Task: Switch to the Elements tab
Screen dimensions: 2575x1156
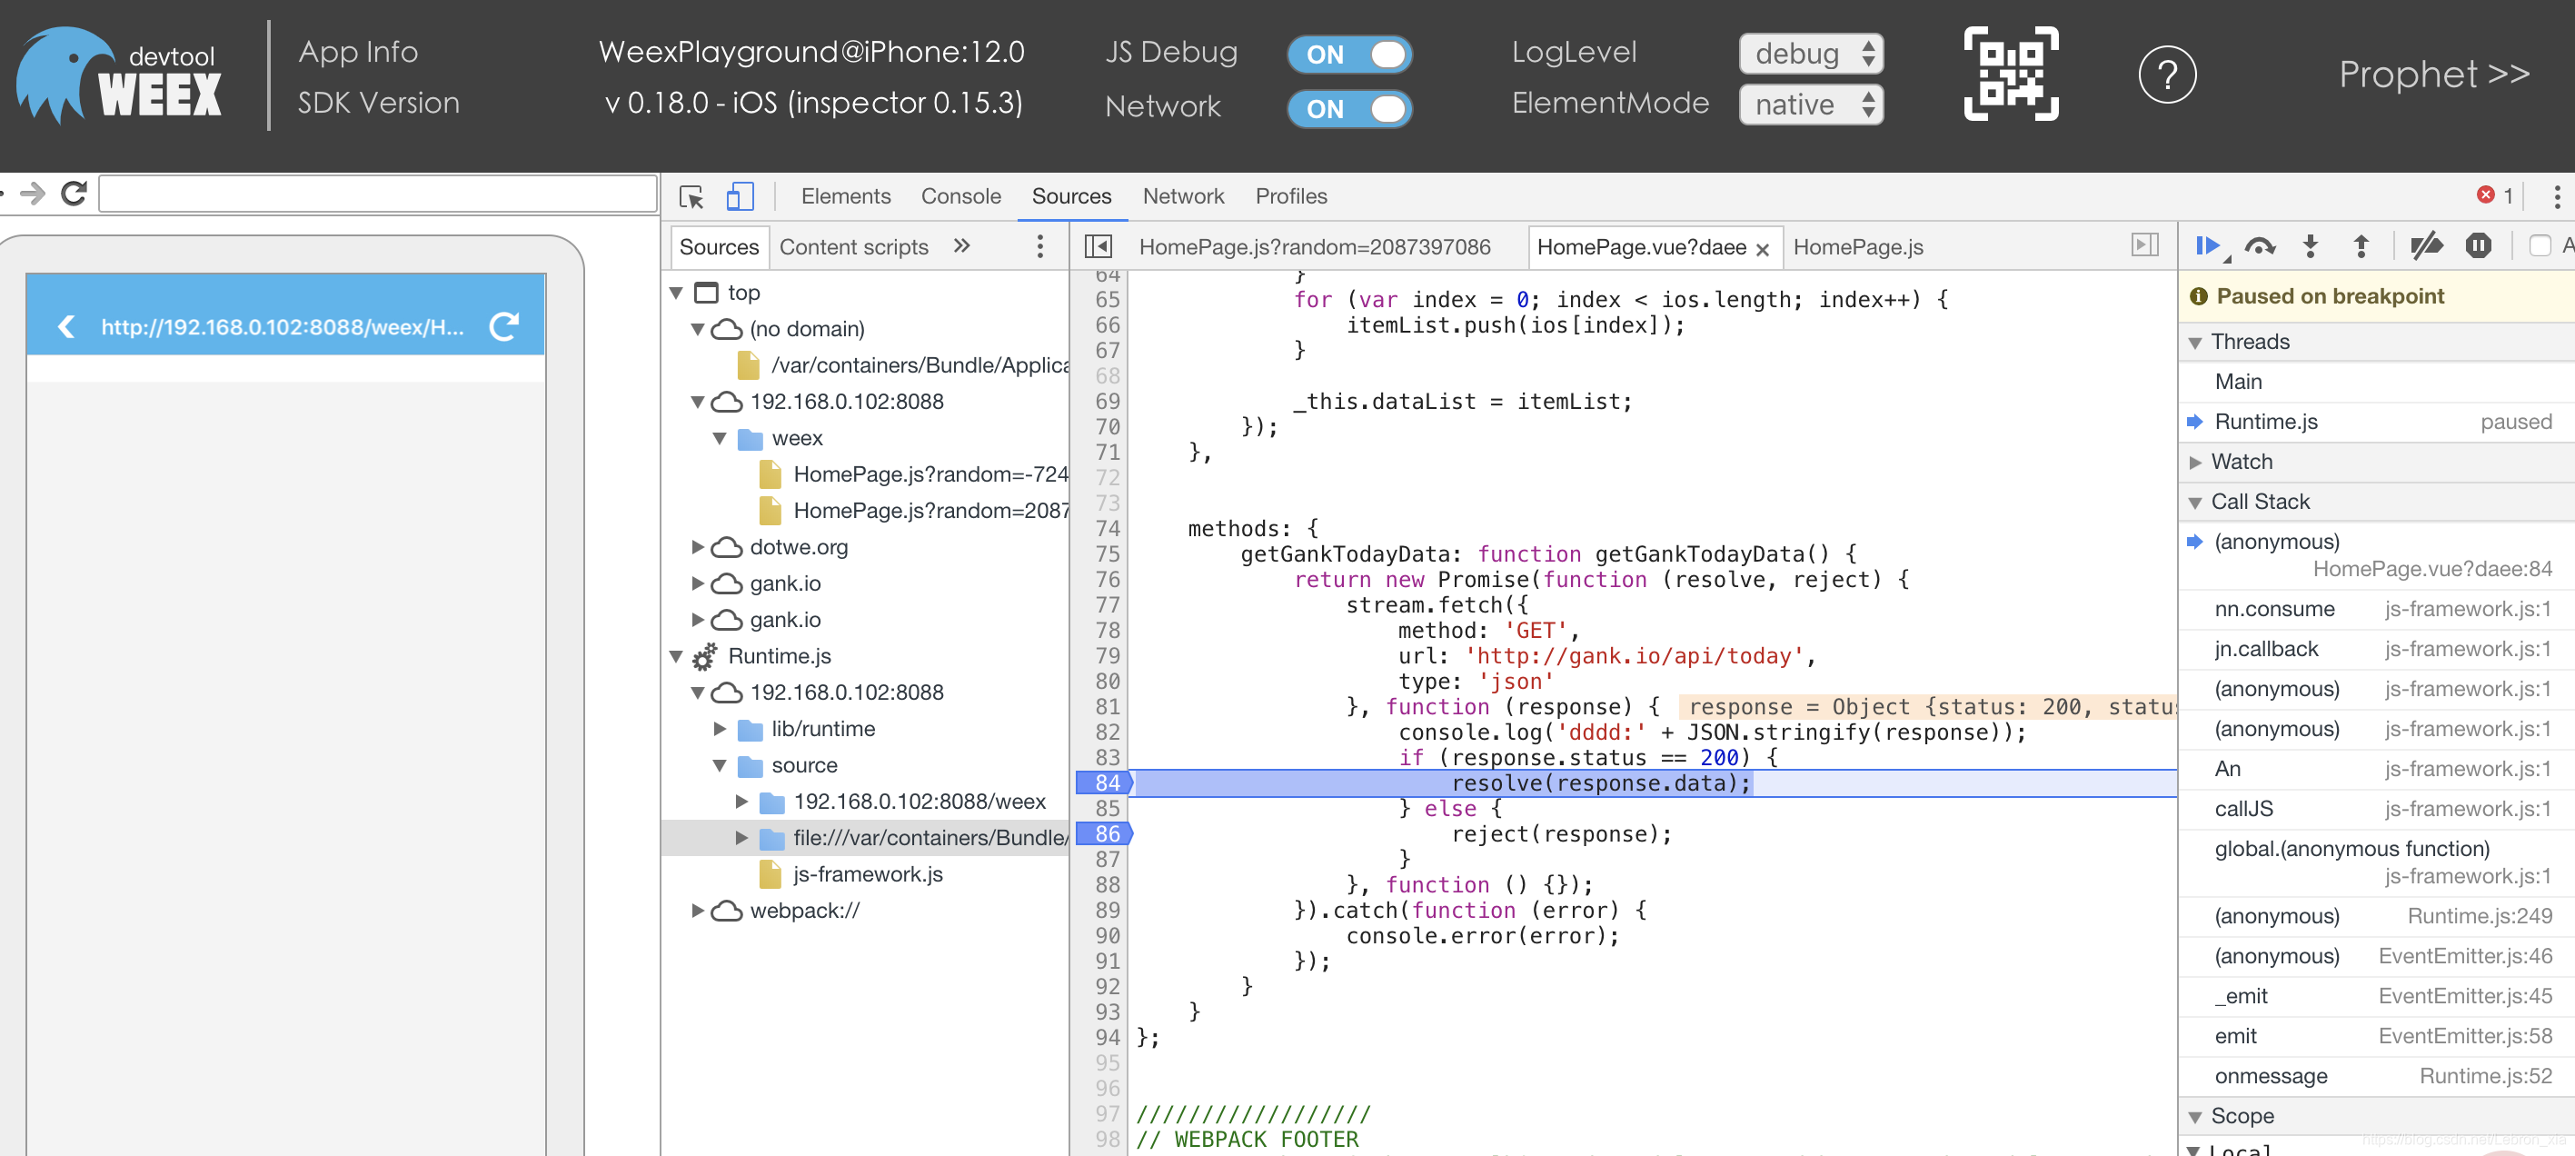Action: 846,196
